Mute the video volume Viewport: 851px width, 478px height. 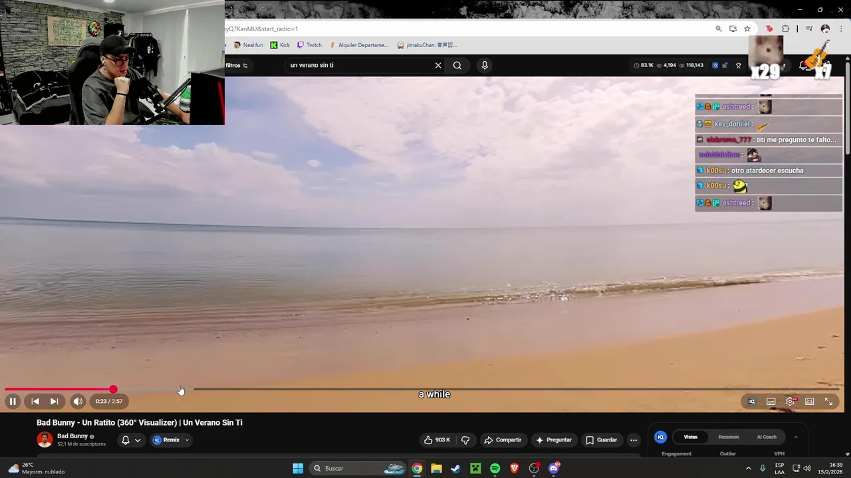coord(78,401)
